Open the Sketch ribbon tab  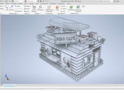7,4
